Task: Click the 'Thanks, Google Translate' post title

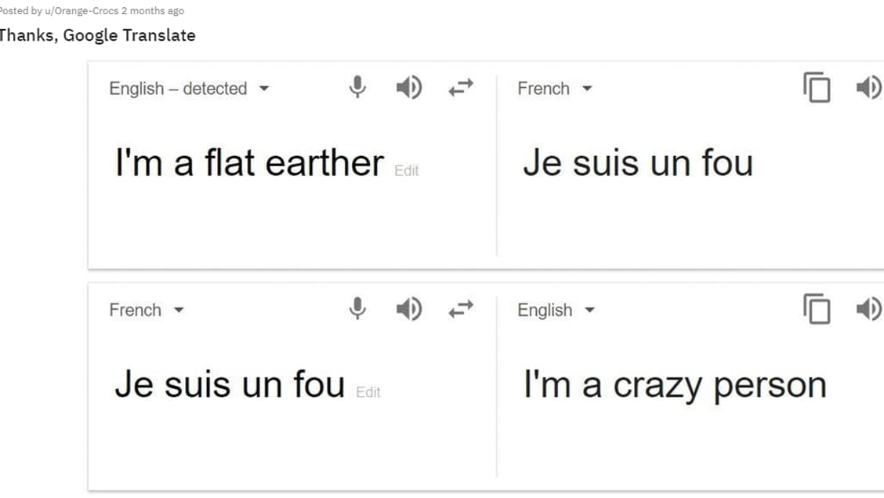Action: click(x=97, y=35)
